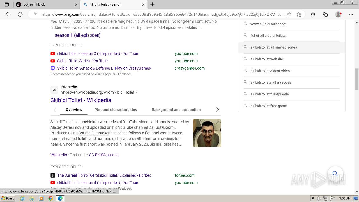Refresh the current page
Image resolution: width=359 pixels, height=202 pixels.
pyautogui.click(x=20, y=14)
